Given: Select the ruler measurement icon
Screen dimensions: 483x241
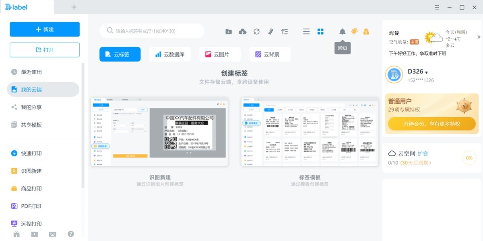Looking at the screenshot, I should pos(270,31).
